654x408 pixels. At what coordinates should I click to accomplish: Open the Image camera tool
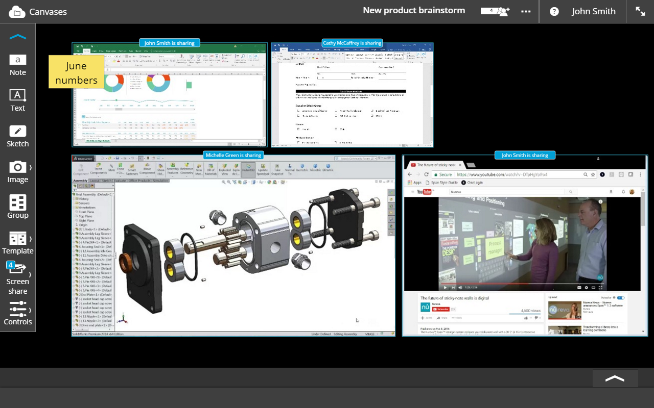tap(17, 171)
